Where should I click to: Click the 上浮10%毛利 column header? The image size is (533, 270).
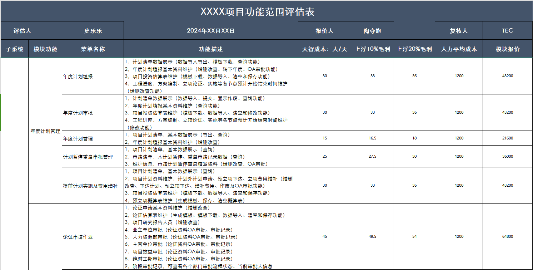click(x=372, y=49)
